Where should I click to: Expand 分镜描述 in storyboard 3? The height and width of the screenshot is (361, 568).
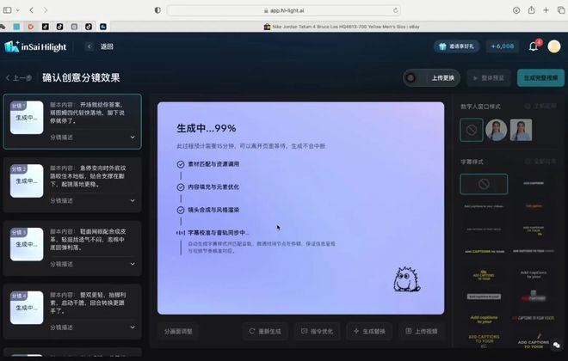click(x=93, y=264)
